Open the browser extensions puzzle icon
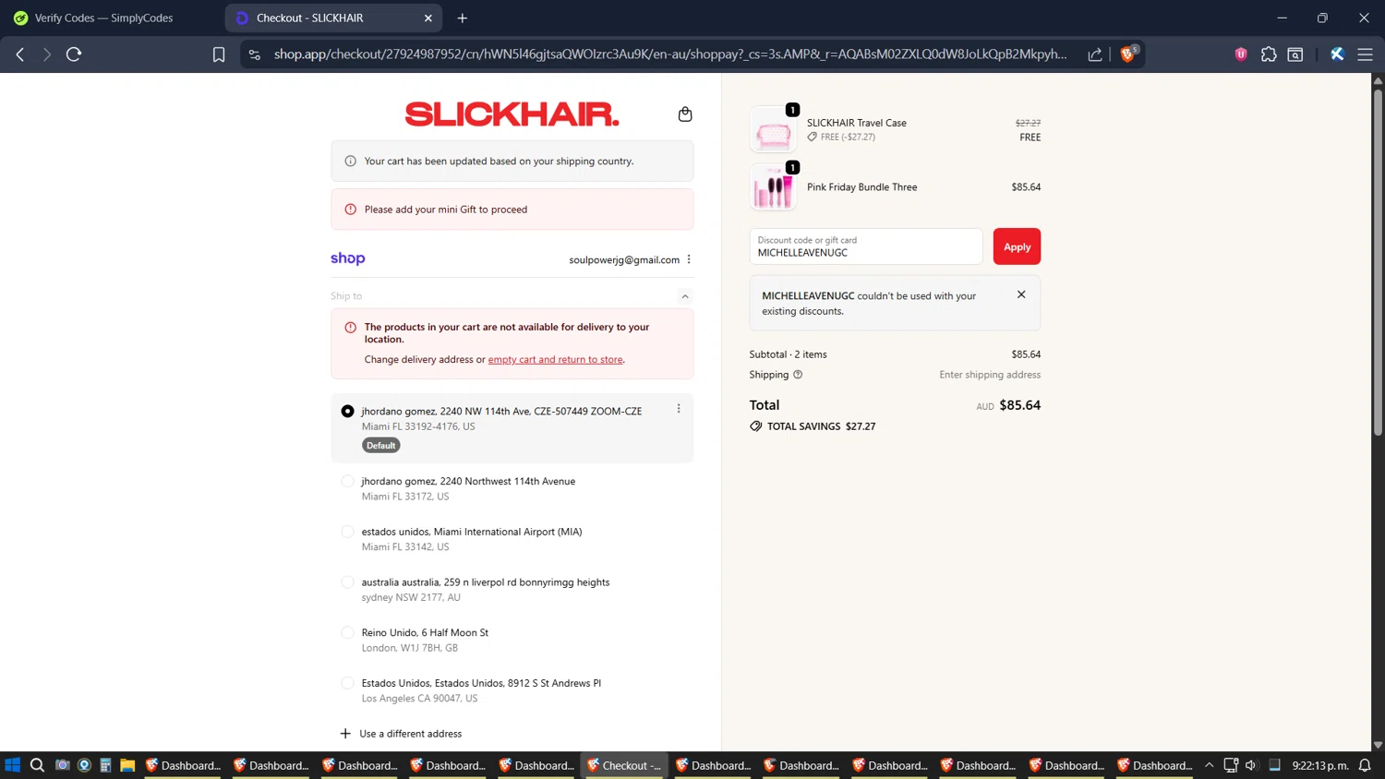Viewport: 1385px width, 779px height. (x=1269, y=54)
